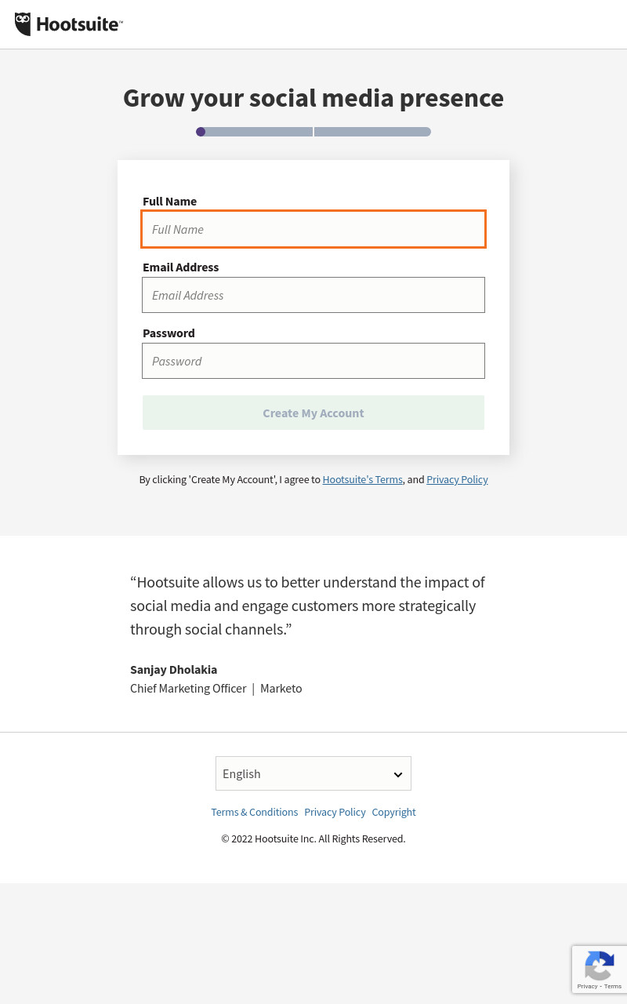Click the Password label above the field
627x1004 pixels.
click(x=169, y=333)
